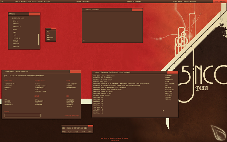The image size is (227, 142).
Task: Open Programs in the small launcher
Action: tap(50, 38)
